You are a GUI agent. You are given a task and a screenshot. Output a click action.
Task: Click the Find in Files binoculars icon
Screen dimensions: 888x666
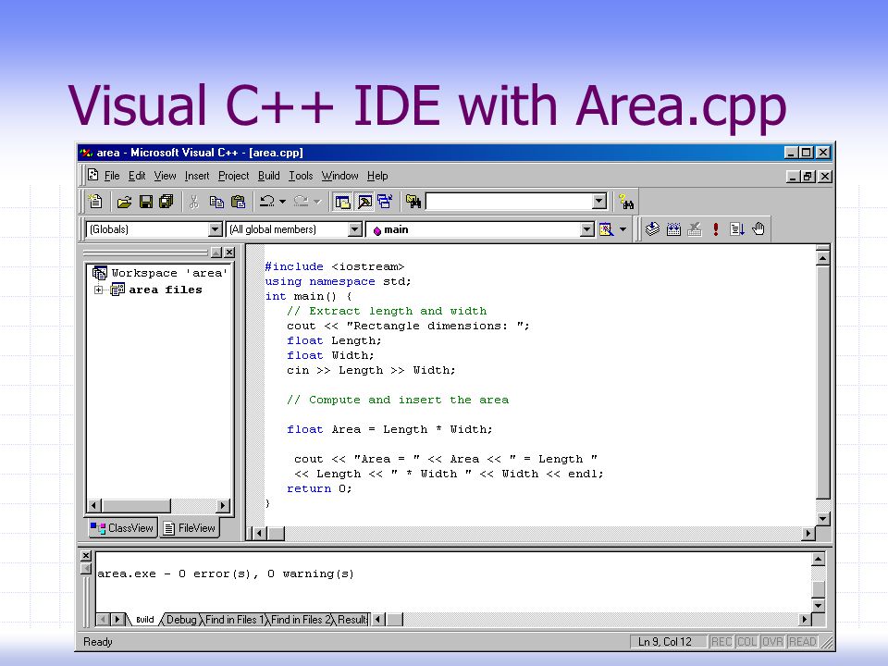click(x=413, y=202)
